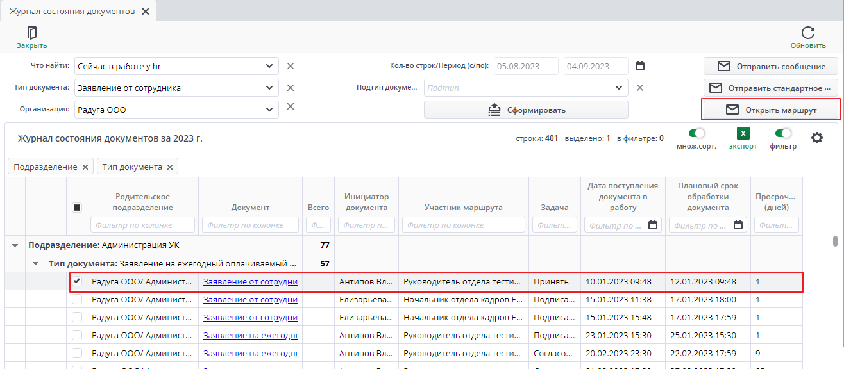Click the Закрыть door icon
Viewport: 844px width, 369px height.
pos(31,33)
